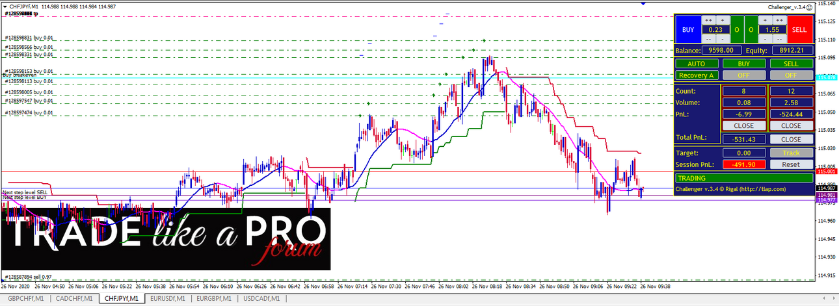
Task: Decrease sell lot with single - below 1.55
Action: (x=765, y=39)
